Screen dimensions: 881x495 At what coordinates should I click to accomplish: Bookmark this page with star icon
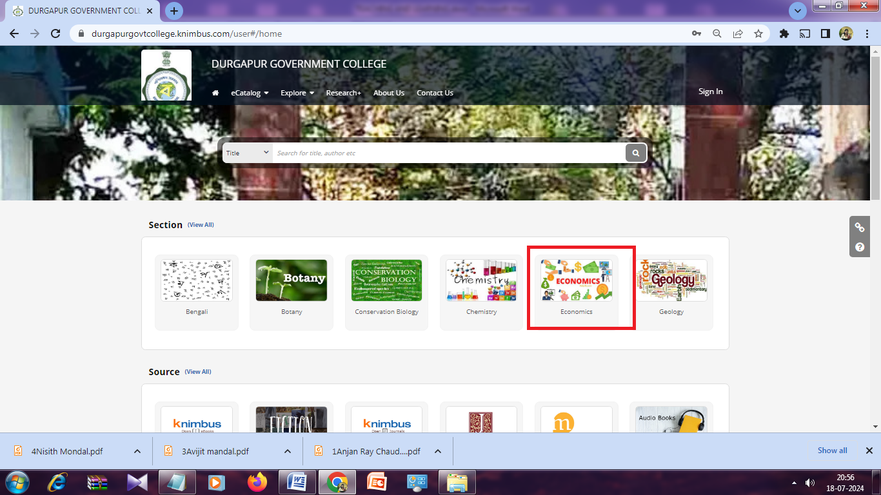pos(758,34)
